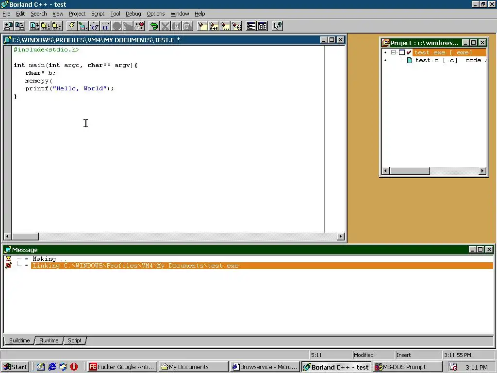Open the Options menu
The height and width of the screenshot is (373, 497).
point(155,14)
